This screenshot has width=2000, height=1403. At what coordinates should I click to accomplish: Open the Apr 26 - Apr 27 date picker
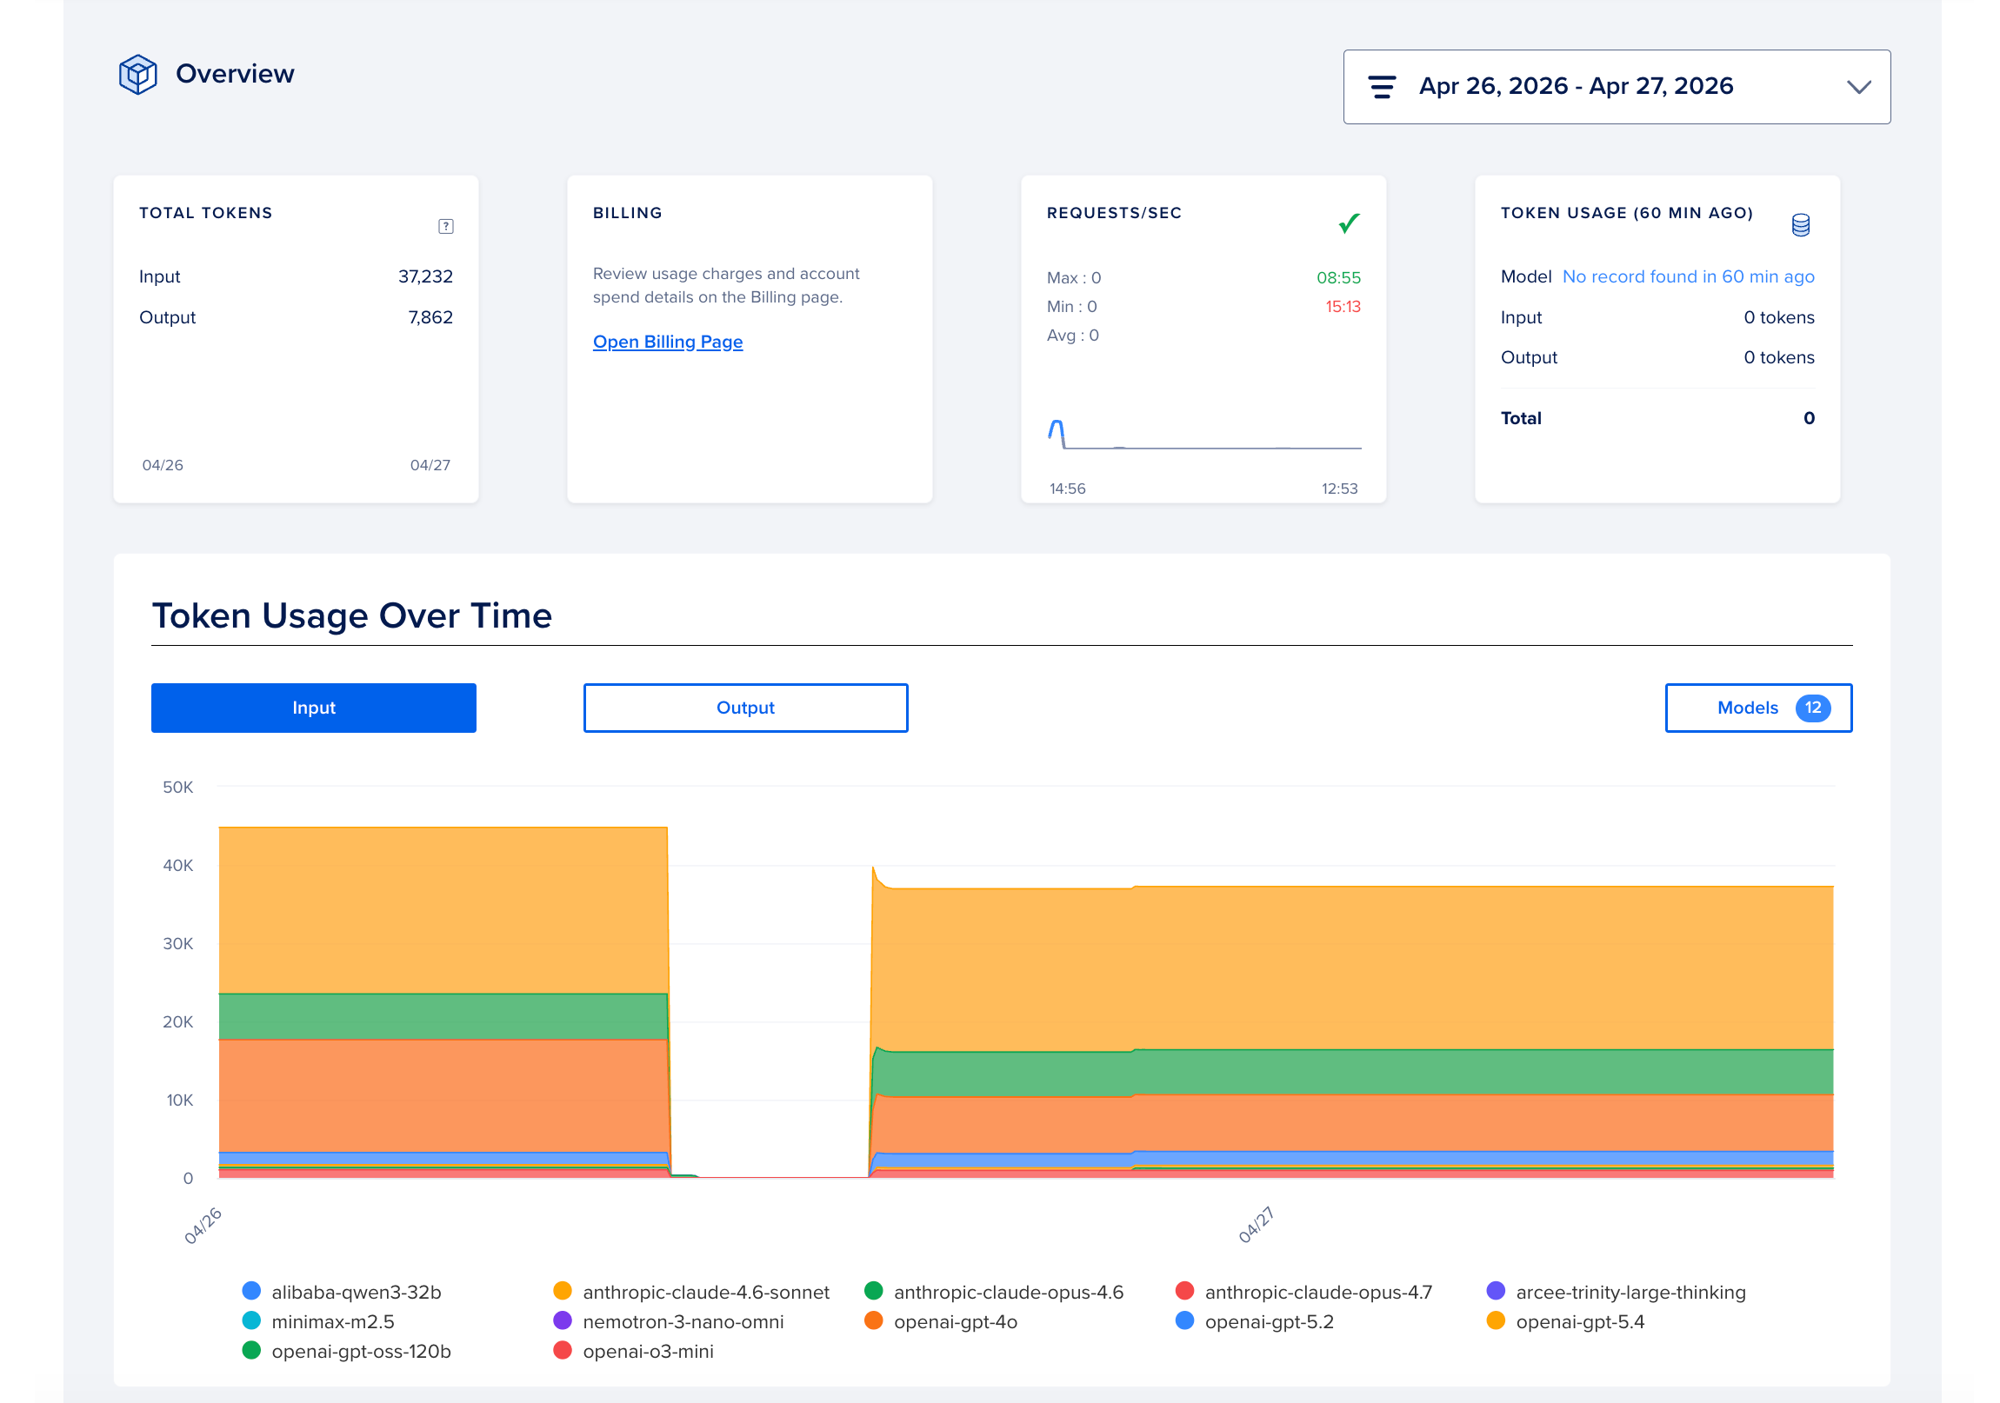coord(1575,86)
